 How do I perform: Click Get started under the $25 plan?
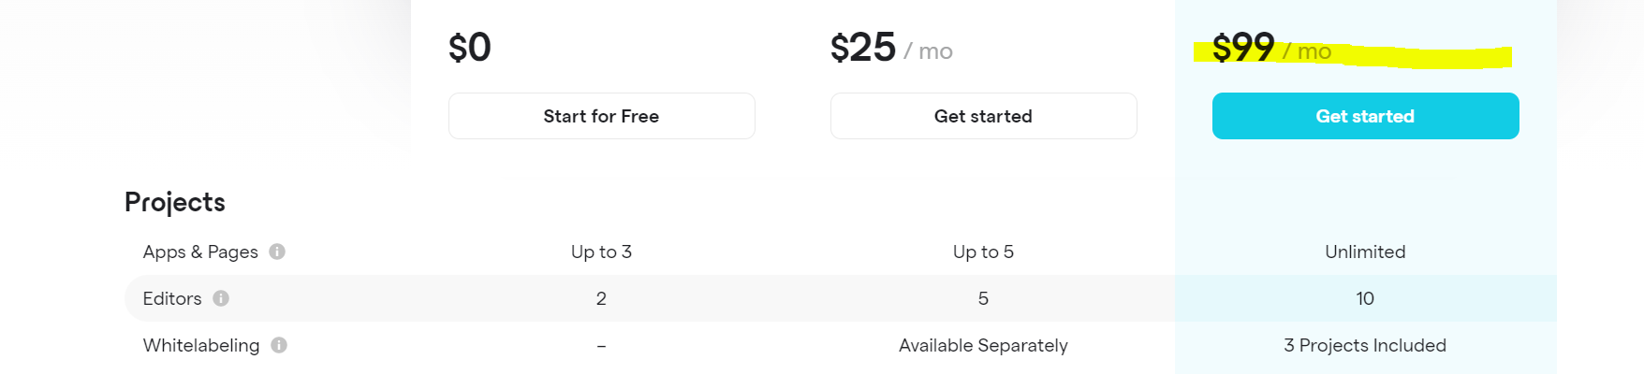coord(983,116)
